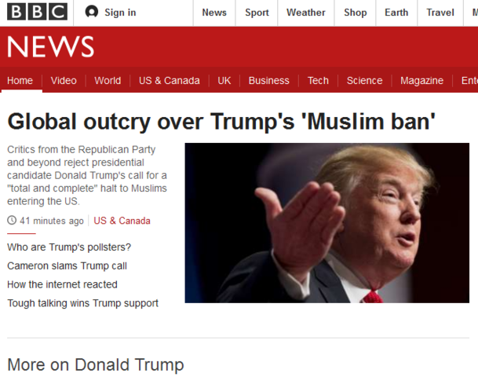Go to Shop in top bar

pyautogui.click(x=355, y=13)
